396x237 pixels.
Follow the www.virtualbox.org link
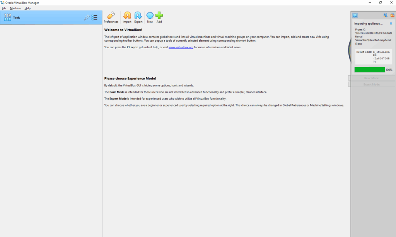(181, 47)
